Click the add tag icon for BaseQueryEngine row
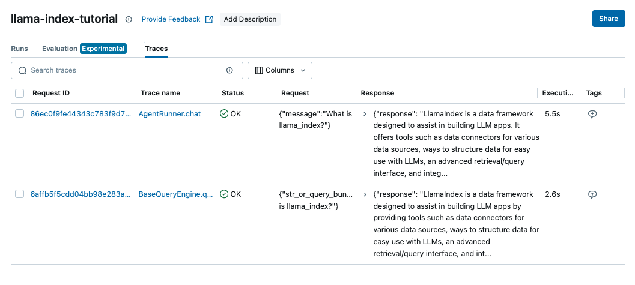Image resolution: width=635 pixels, height=285 pixels. click(592, 194)
